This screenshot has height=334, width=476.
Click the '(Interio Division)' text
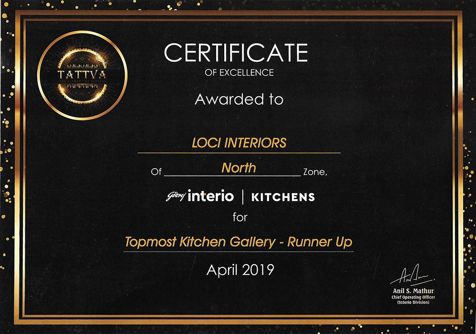tap(413, 302)
